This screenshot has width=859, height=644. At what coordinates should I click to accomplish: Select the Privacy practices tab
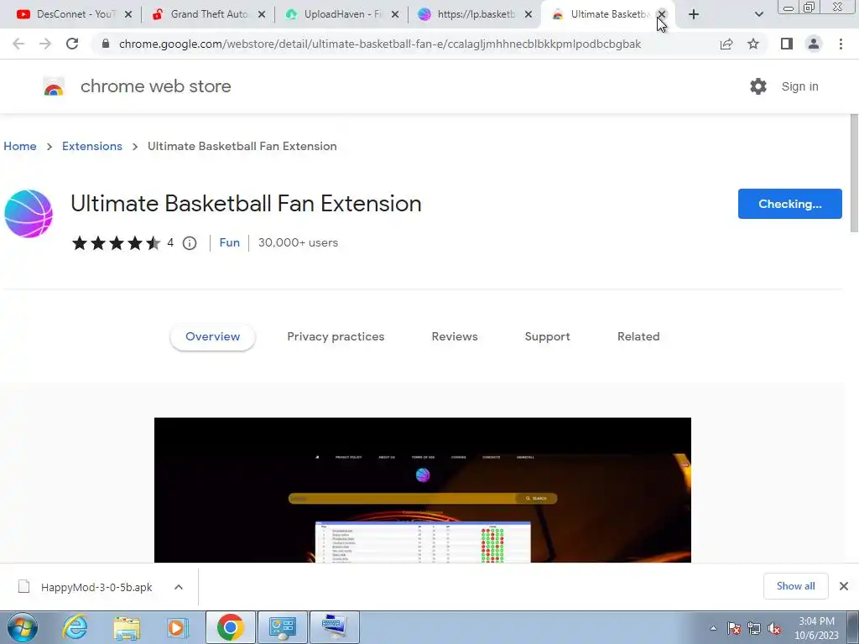click(x=336, y=337)
